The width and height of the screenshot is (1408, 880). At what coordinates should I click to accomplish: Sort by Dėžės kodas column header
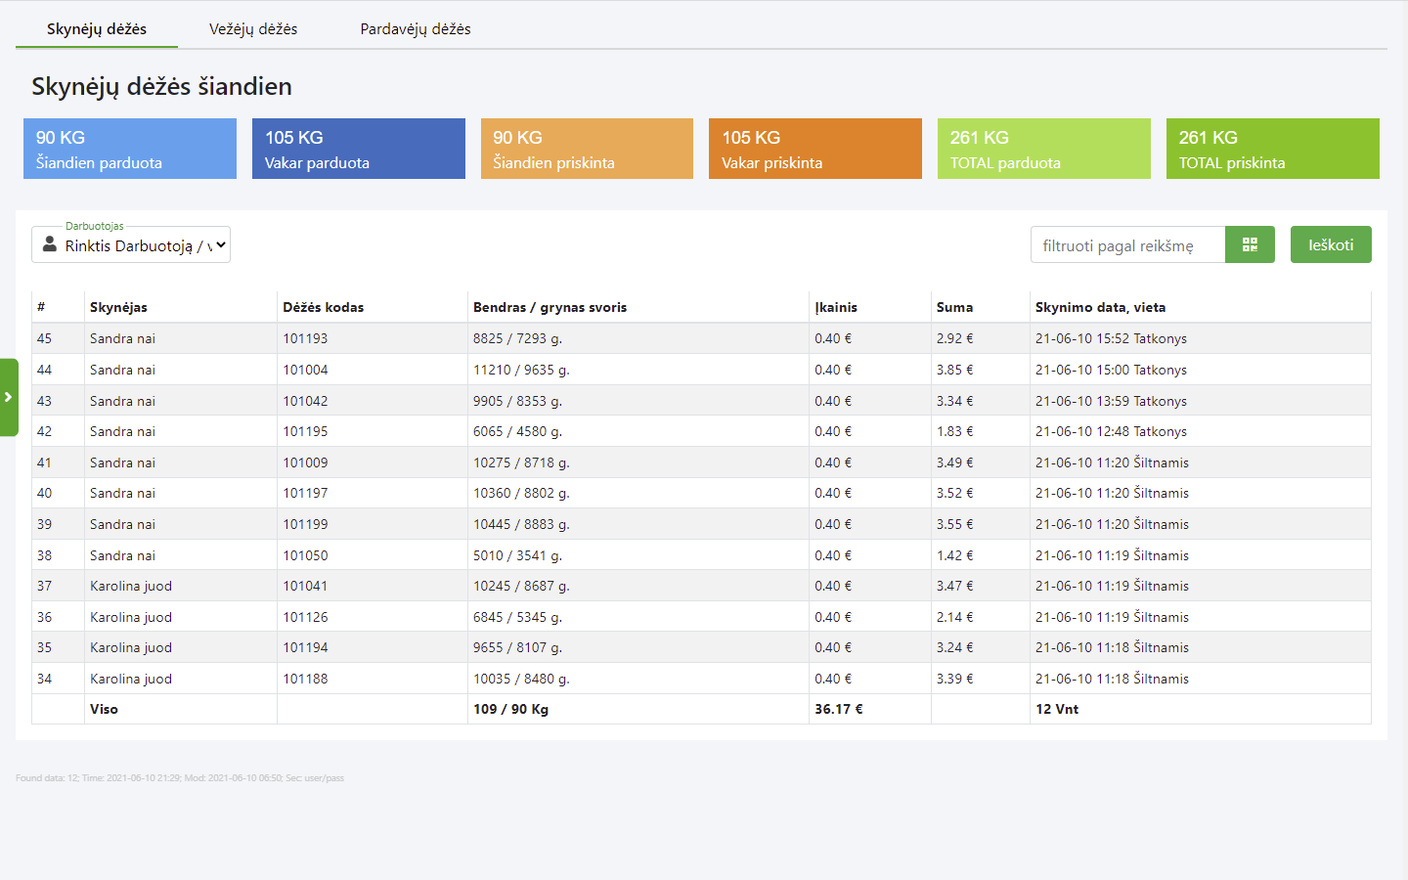(x=324, y=307)
